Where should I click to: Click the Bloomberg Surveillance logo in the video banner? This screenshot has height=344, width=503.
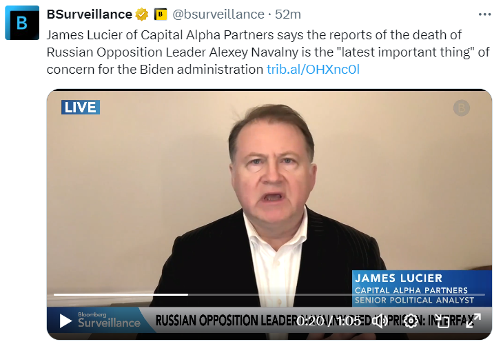click(x=108, y=320)
